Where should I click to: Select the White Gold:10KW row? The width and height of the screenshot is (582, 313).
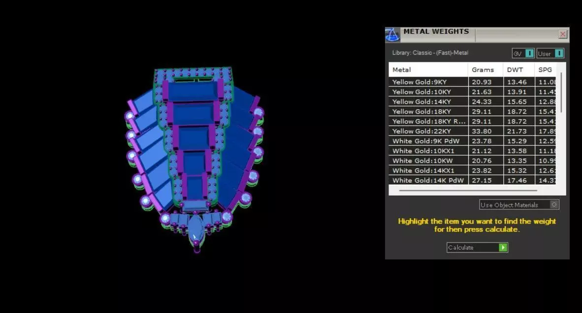click(472, 160)
